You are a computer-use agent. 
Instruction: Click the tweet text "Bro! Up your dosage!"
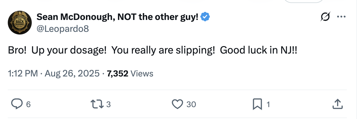[x=57, y=51]
